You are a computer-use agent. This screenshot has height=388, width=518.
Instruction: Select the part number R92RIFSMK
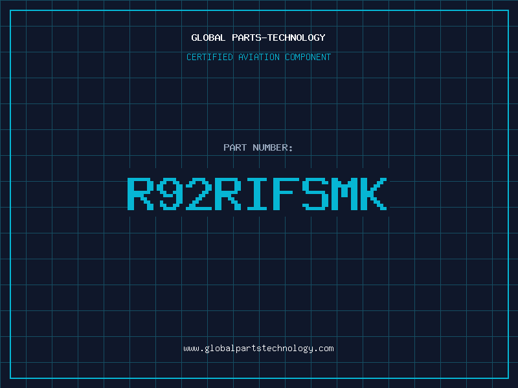point(257,193)
